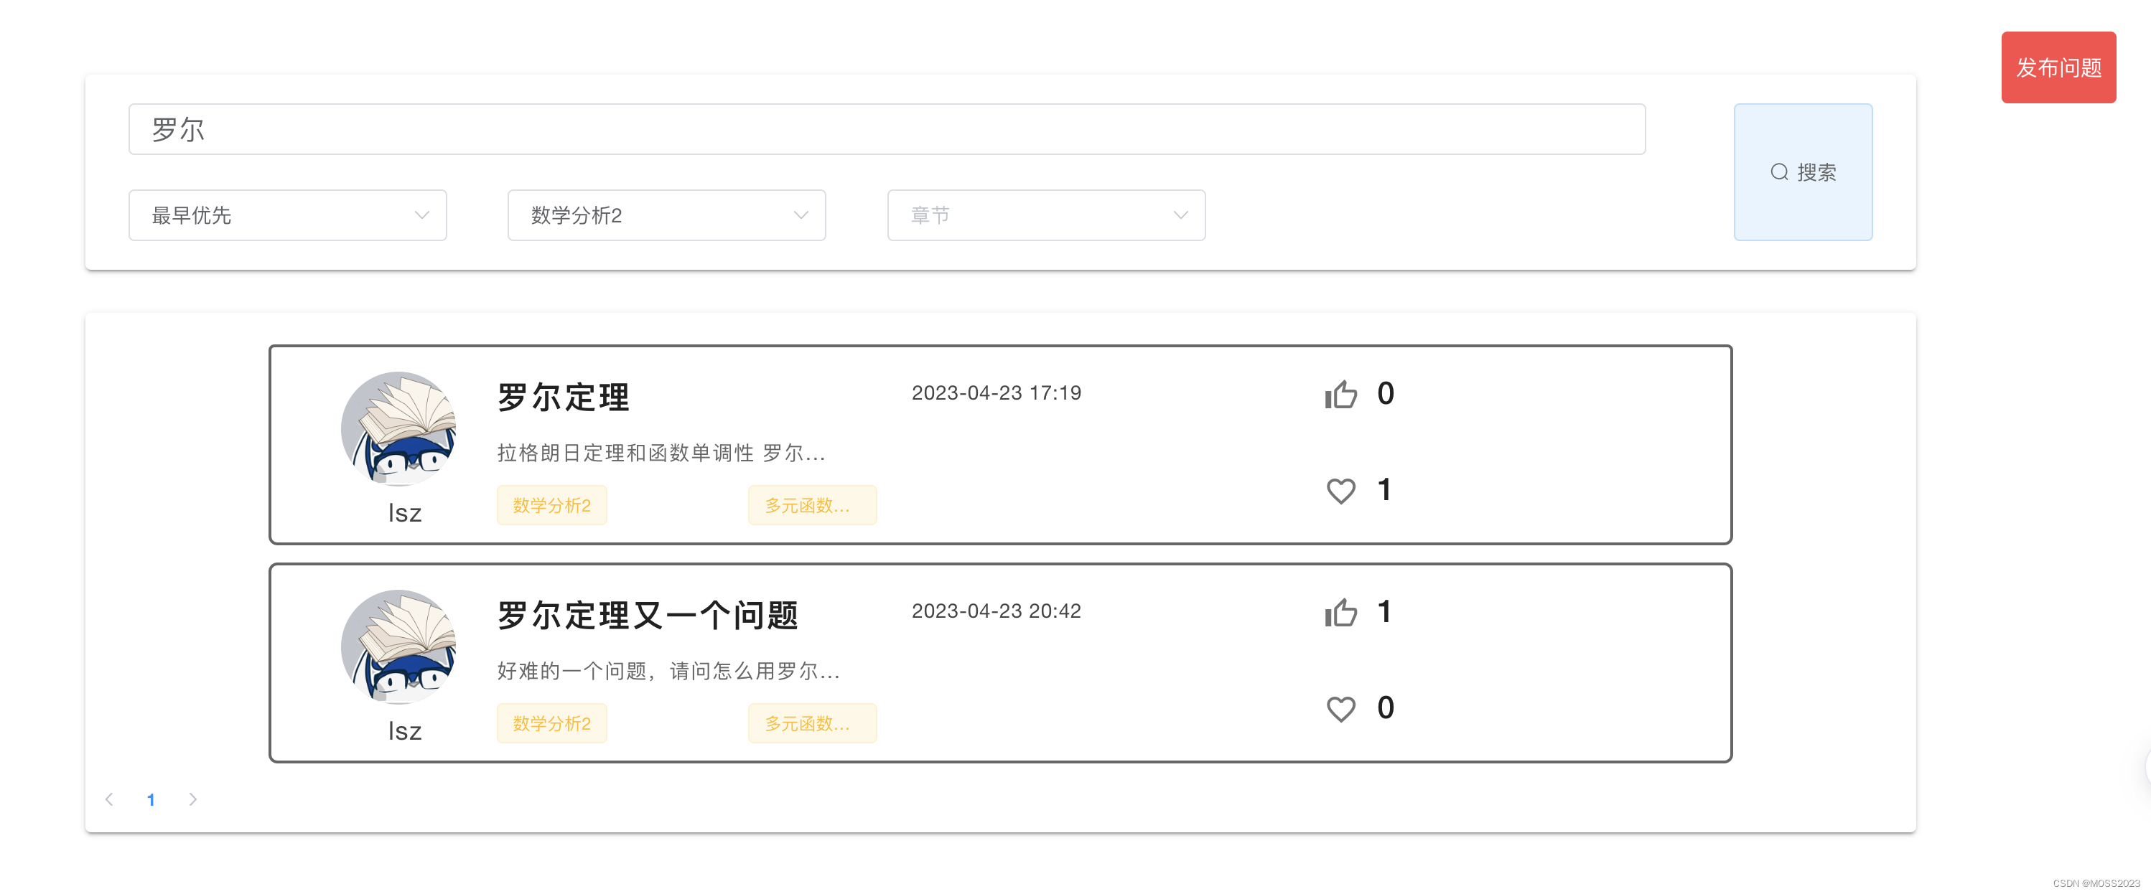Like the 罗尔定理又一个问题 post via thumbs-up
Viewport: 2151px width, 894px height.
(1340, 612)
